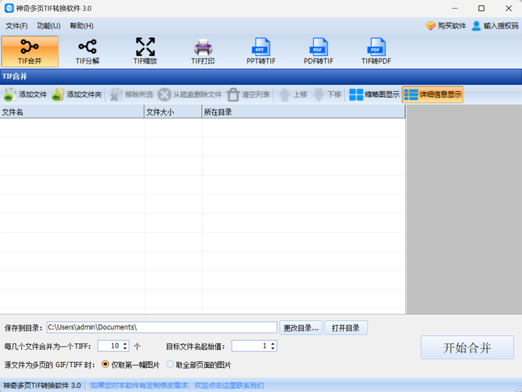522x392 pixels.
Task: Switch to PPT转TIF converter
Action: pos(260,52)
